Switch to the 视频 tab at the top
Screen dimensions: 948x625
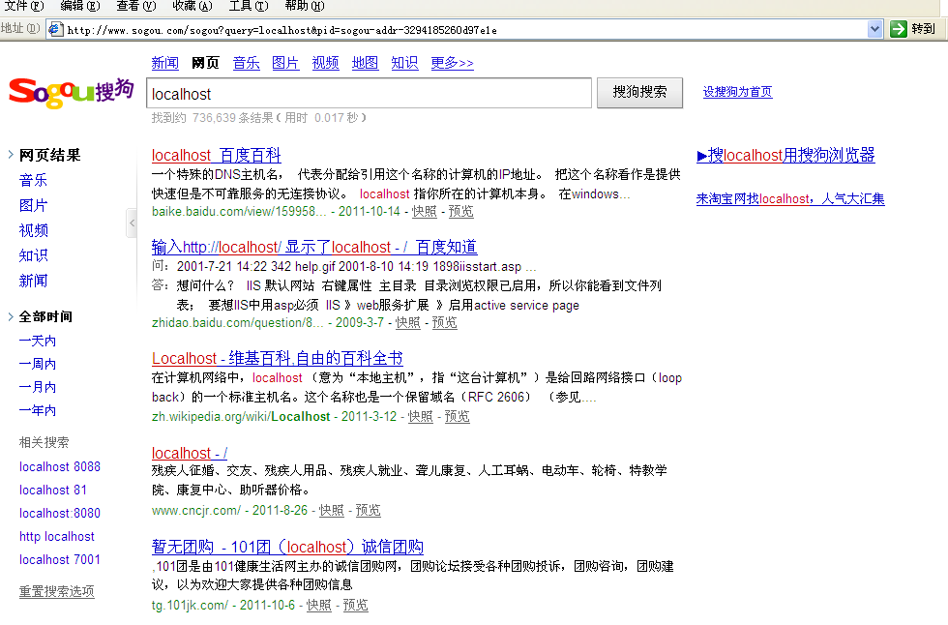coord(325,63)
